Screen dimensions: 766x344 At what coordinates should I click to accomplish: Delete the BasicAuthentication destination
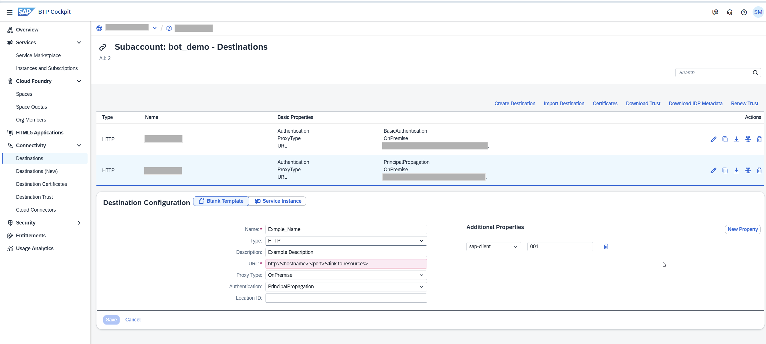pyautogui.click(x=759, y=139)
